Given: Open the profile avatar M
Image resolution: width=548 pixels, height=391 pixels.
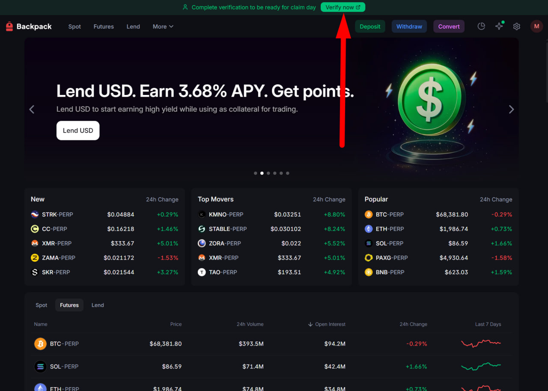Looking at the screenshot, I should 537,27.
